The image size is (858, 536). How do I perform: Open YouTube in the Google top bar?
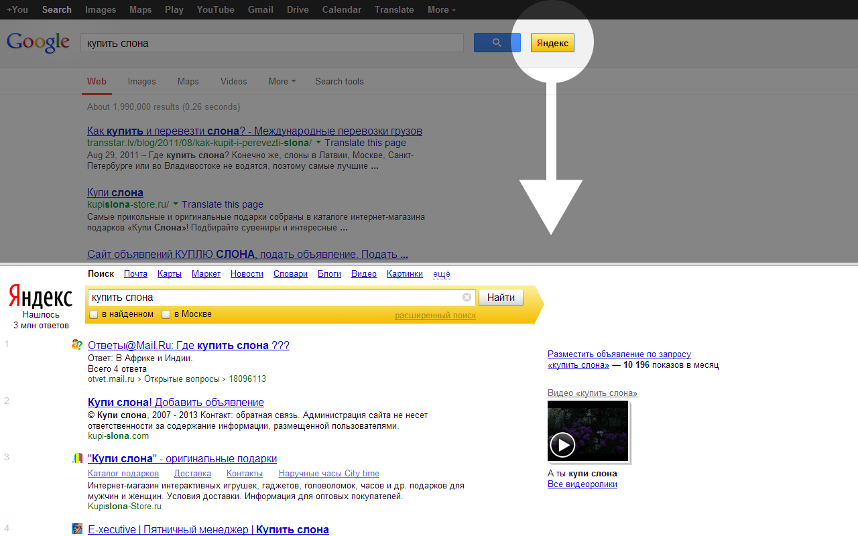click(216, 9)
